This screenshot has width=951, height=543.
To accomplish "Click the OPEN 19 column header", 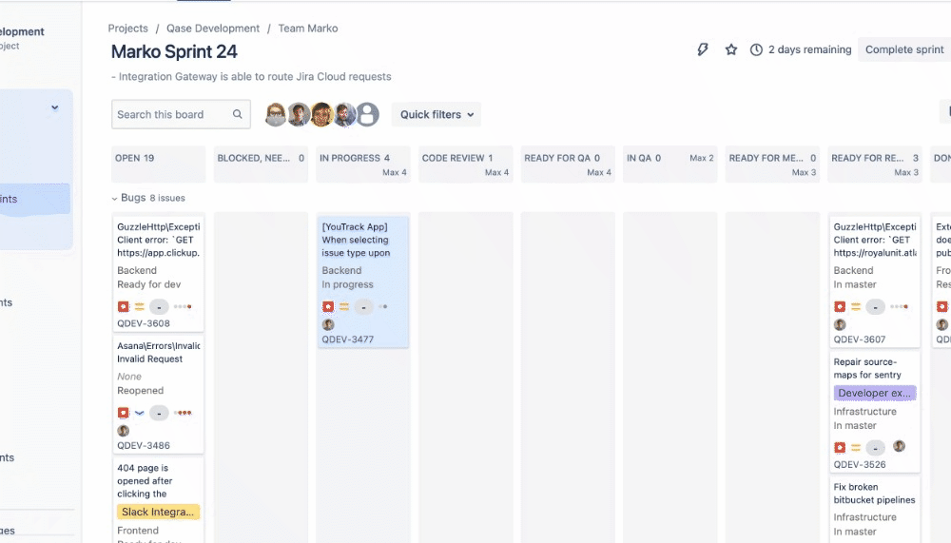I will click(158, 164).
